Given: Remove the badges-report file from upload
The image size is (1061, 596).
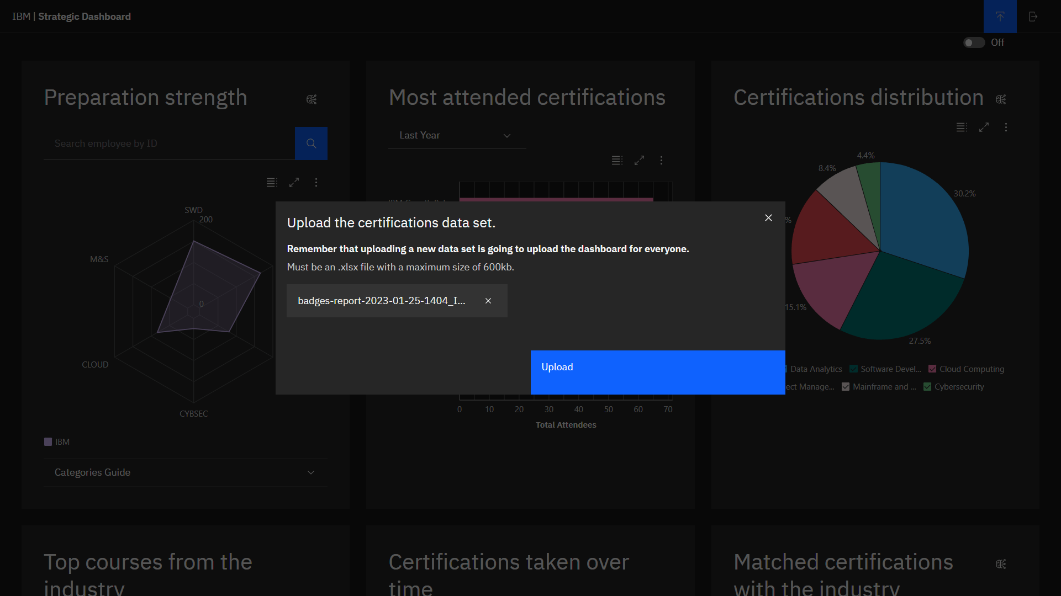Looking at the screenshot, I should pos(488,301).
